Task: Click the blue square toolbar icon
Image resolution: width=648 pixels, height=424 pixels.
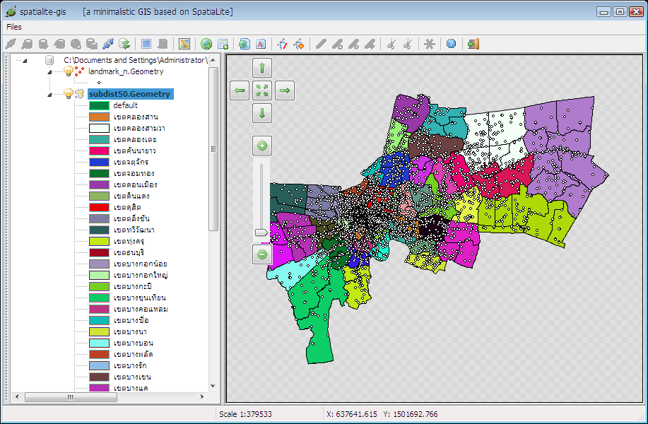Action: coord(146,44)
